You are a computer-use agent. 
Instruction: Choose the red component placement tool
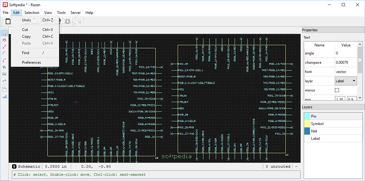[x=4, y=40]
